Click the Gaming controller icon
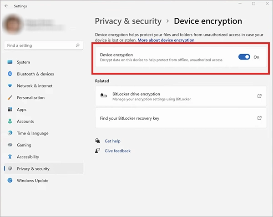Image resolution: width=273 pixels, height=217 pixels. [x=10, y=145]
